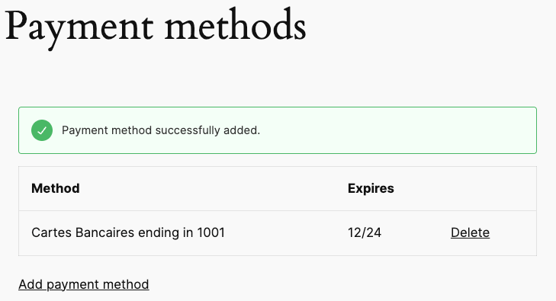Image resolution: width=556 pixels, height=301 pixels.
Task: Click the Expires column header
Action: 371,188
